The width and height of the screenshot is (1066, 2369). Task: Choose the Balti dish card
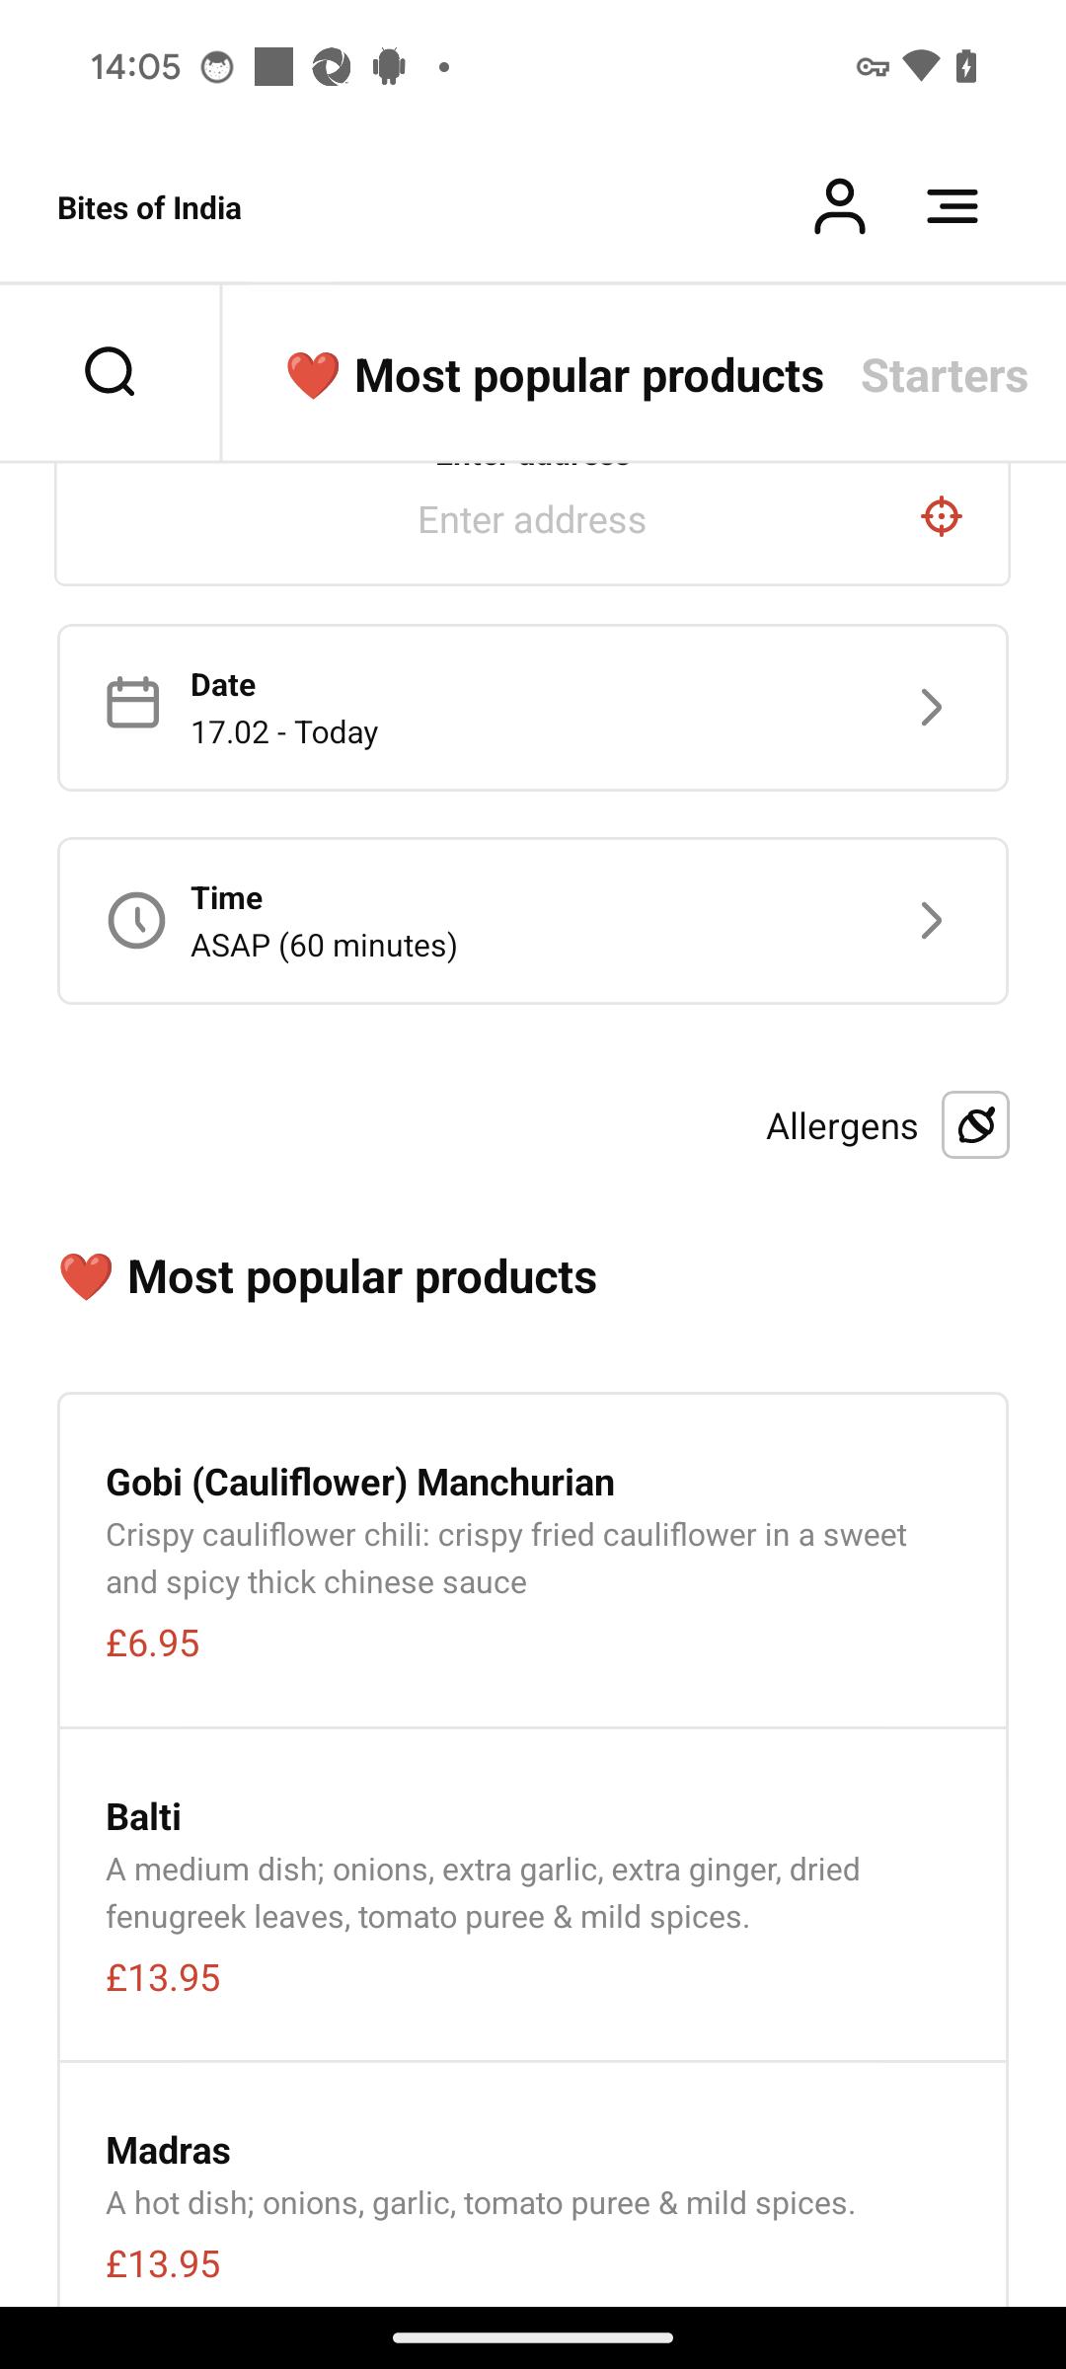(x=533, y=1895)
